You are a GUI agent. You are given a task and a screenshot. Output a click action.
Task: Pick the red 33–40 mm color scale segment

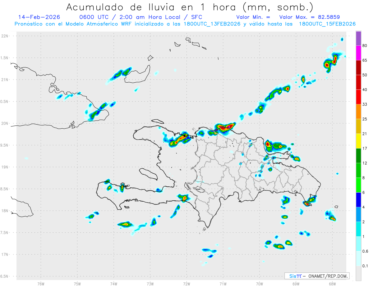coord(358,97)
